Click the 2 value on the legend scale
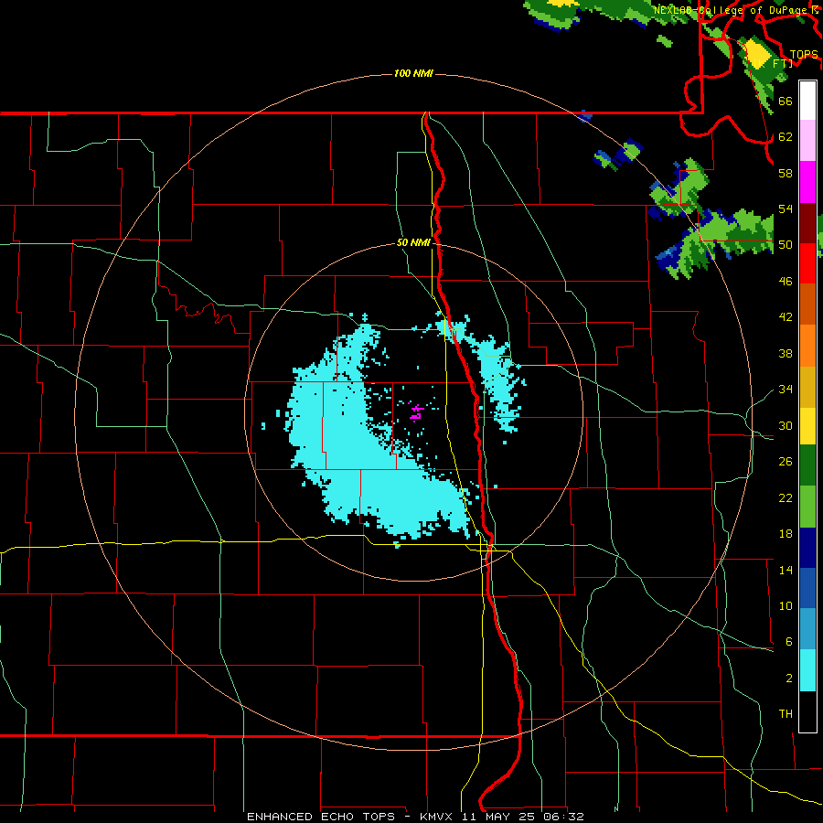This screenshot has height=823, width=823. (x=789, y=679)
